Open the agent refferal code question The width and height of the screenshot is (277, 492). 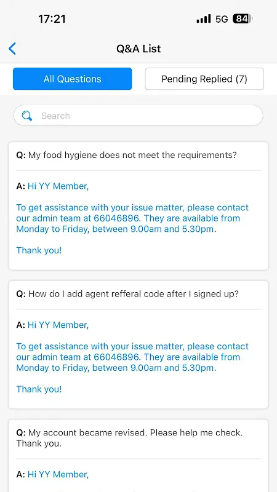127,294
